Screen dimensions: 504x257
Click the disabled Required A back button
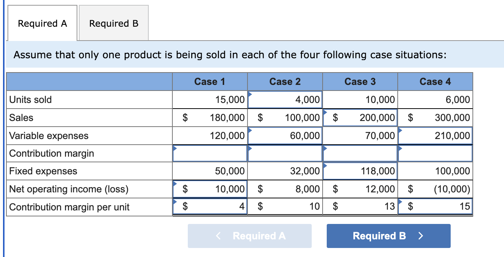tap(249, 236)
